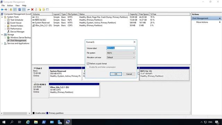Open File Explorer from taskbar

(36, 122)
